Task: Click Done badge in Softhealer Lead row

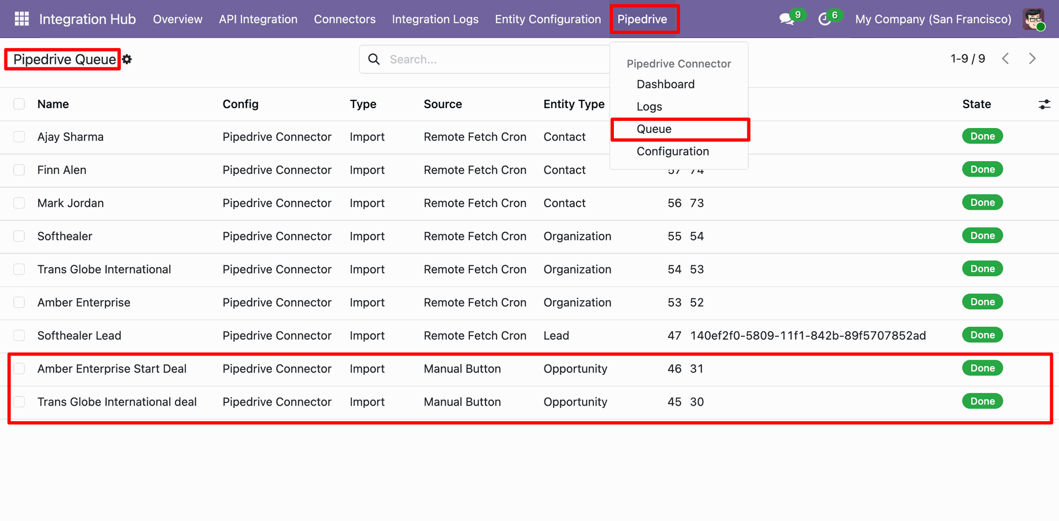Action: tap(982, 335)
